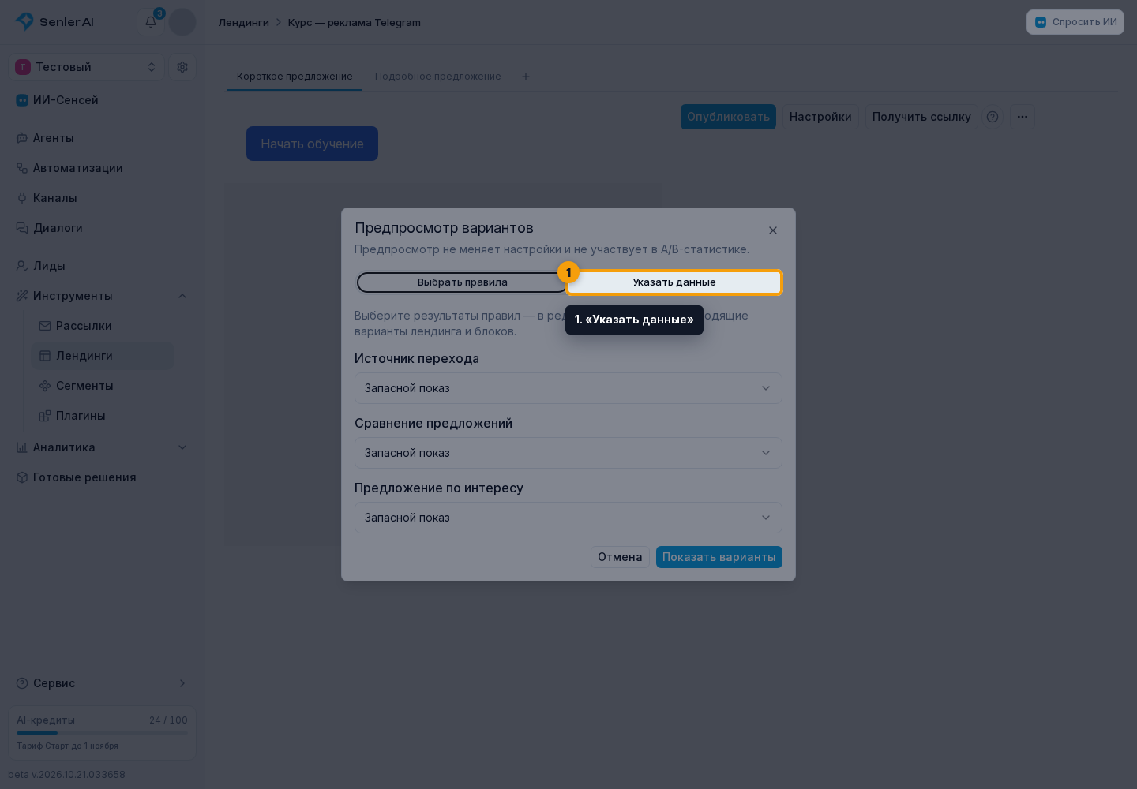
Task: Expand the Аналитика section
Action: tap(103, 447)
